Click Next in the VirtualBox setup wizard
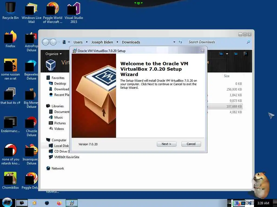This screenshot has height=207, width=277. coord(166,144)
